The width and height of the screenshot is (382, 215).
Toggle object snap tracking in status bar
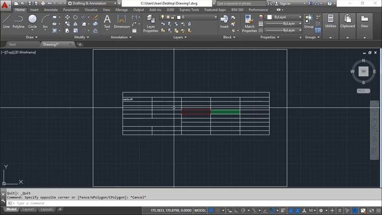[265, 210]
